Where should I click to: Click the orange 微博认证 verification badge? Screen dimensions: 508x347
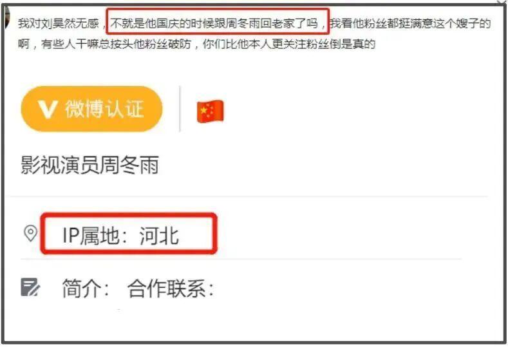click(x=91, y=109)
